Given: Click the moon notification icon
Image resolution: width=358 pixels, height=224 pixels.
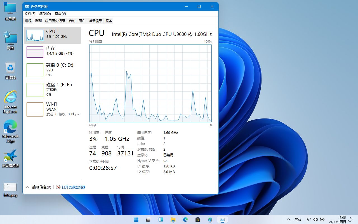Looking at the screenshot, I should point(350,220).
